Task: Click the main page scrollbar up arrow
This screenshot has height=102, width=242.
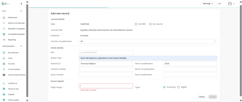Action: point(241,2)
